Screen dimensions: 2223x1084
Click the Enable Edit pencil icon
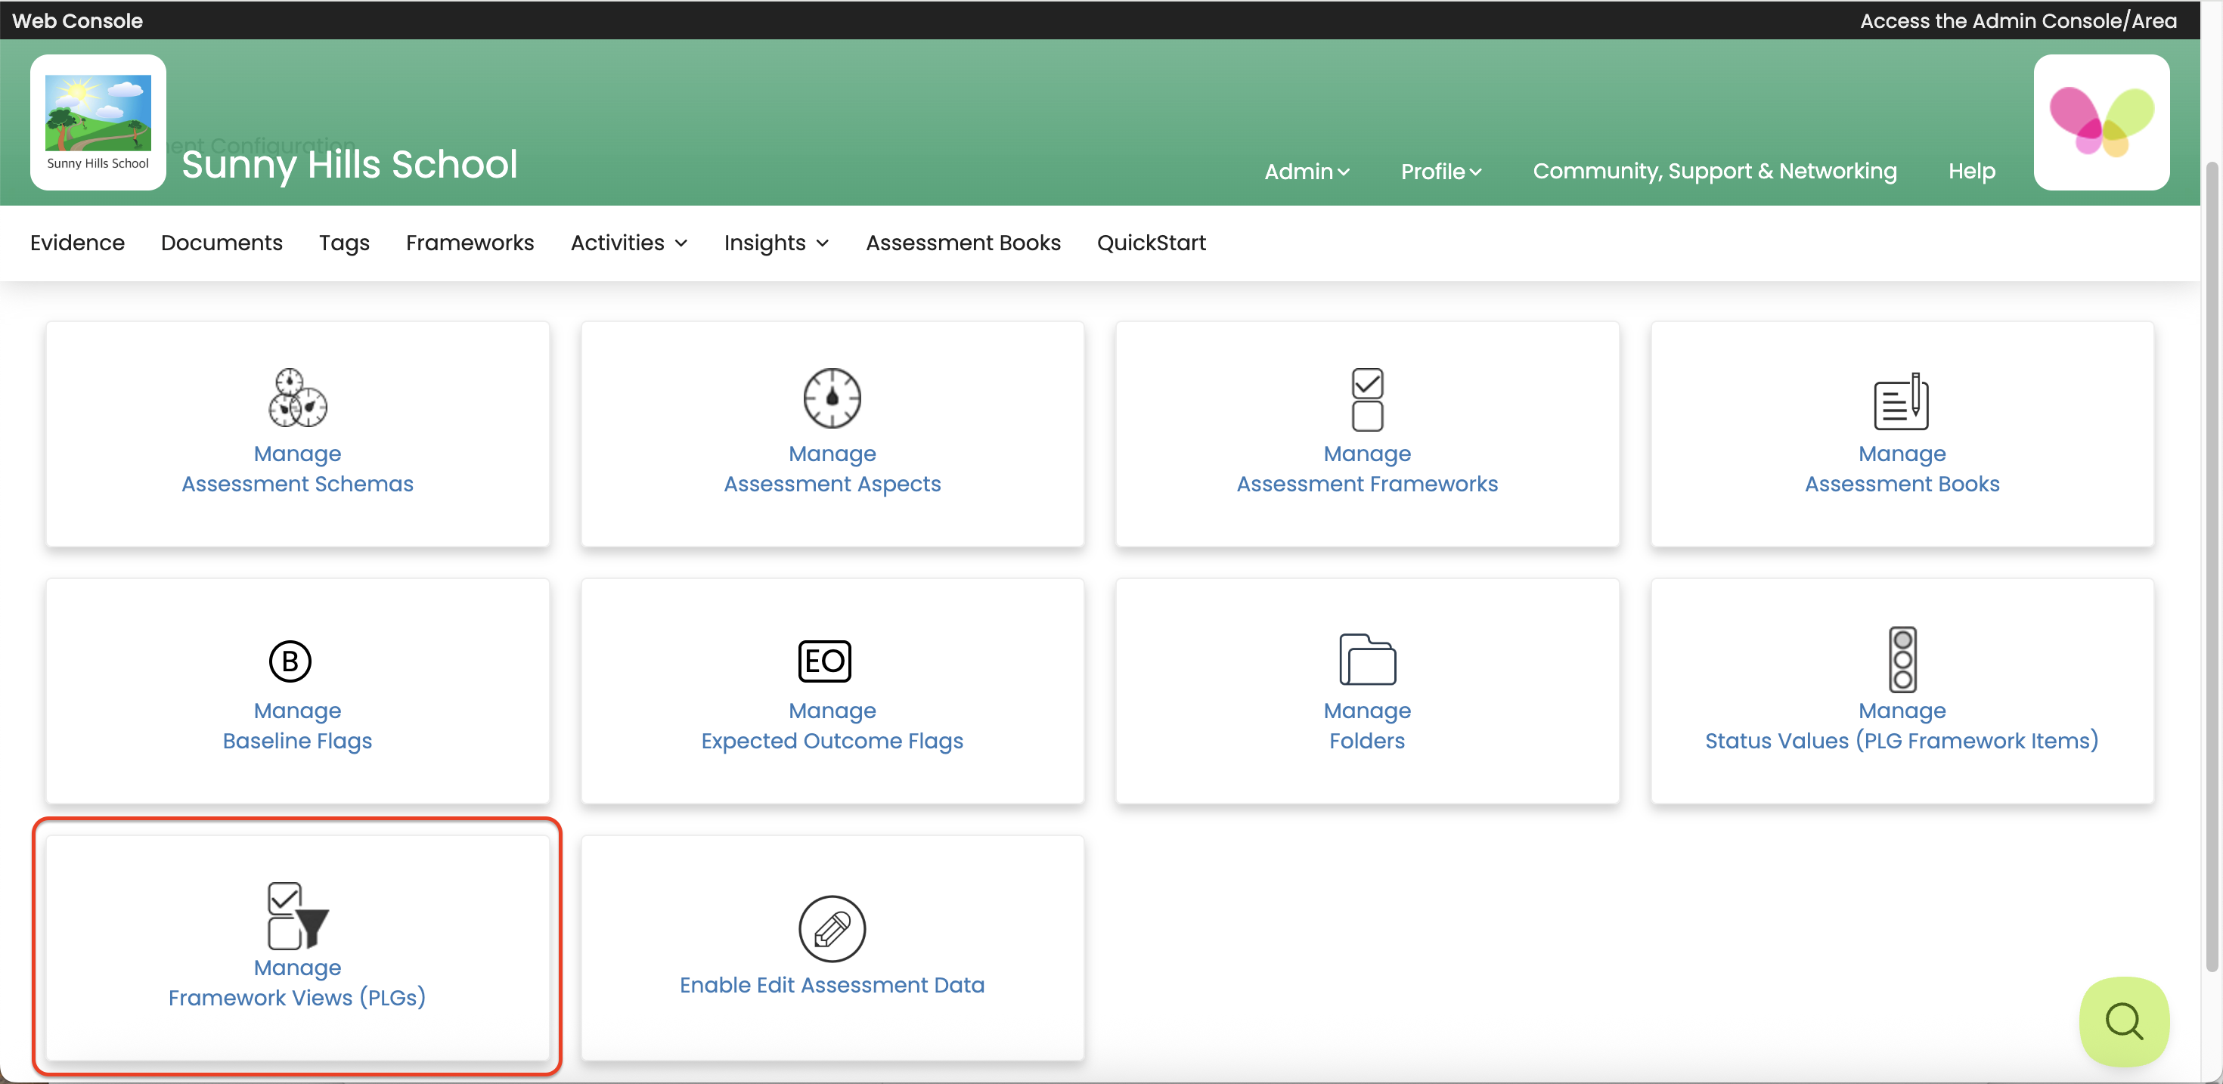click(x=832, y=928)
